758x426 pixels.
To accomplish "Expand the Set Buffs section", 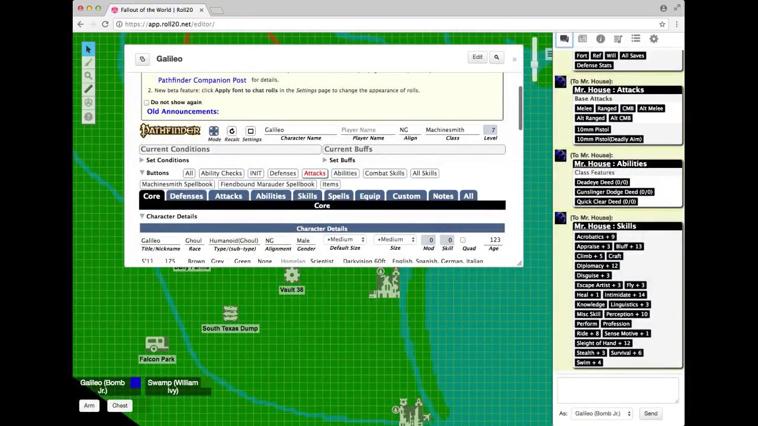I will tap(325, 160).
